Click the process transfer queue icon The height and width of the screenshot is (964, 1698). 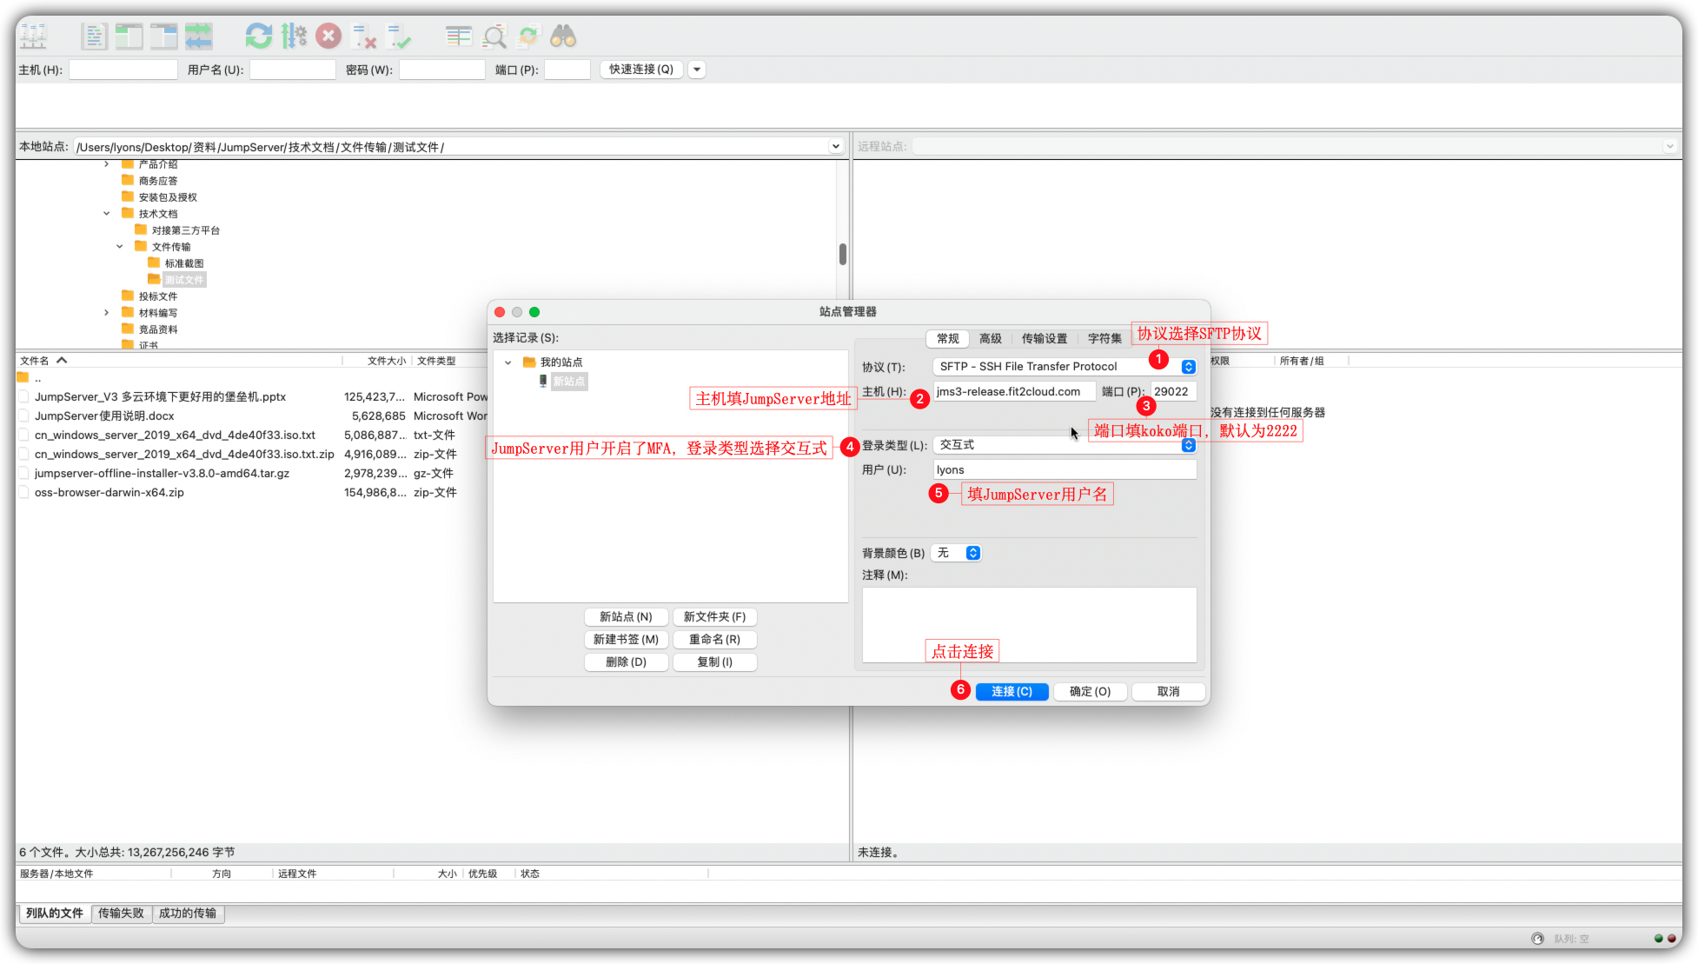[294, 37]
